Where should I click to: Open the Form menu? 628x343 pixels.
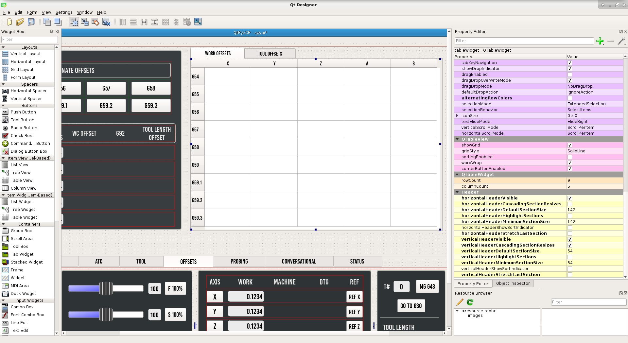tap(32, 12)
